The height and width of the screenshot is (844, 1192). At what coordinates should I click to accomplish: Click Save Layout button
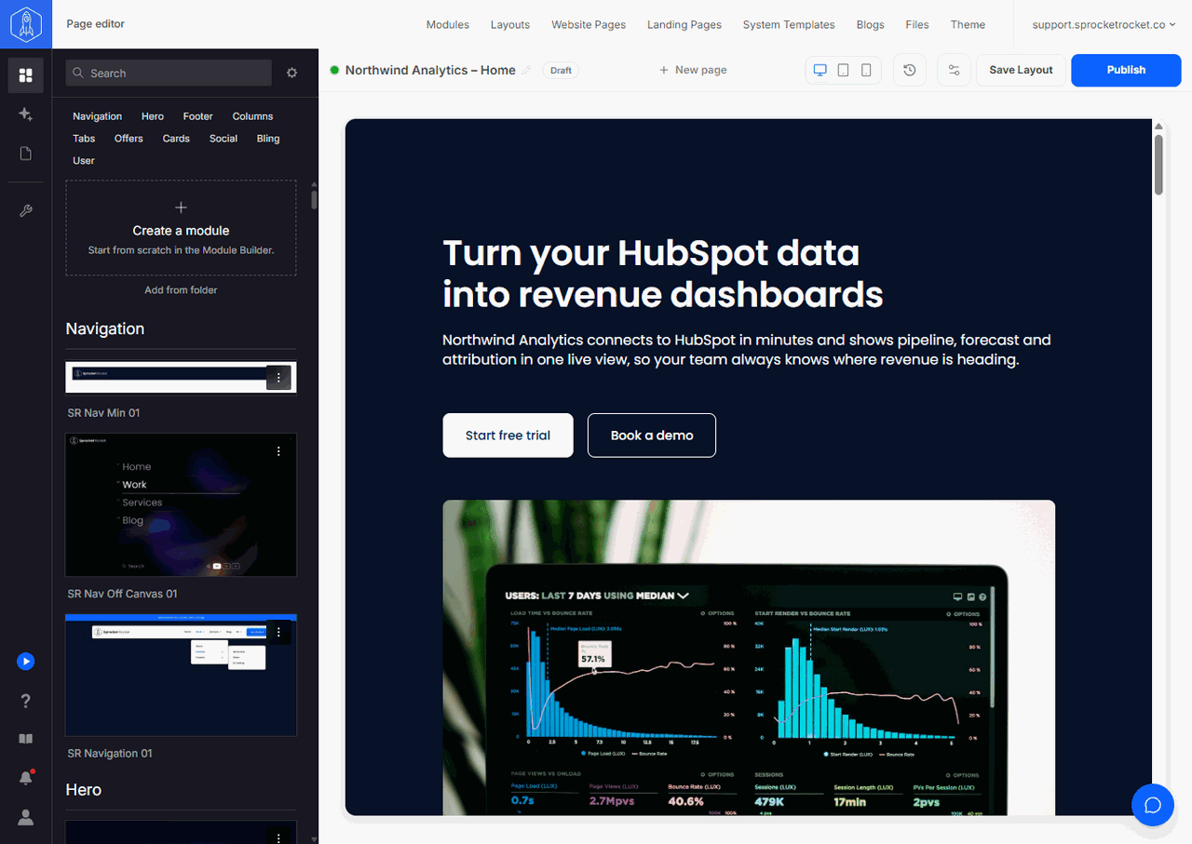[x=1021, y=70]
